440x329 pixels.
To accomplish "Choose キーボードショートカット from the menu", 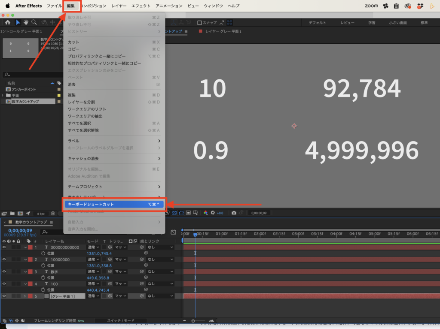I will 113,205.
